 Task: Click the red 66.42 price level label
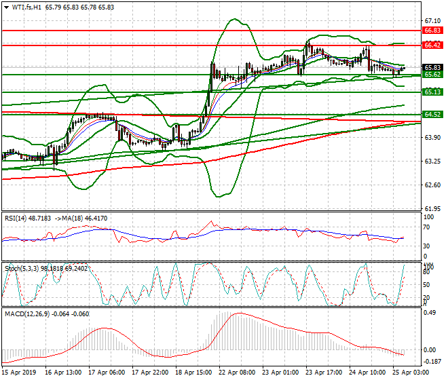[432, 45]
